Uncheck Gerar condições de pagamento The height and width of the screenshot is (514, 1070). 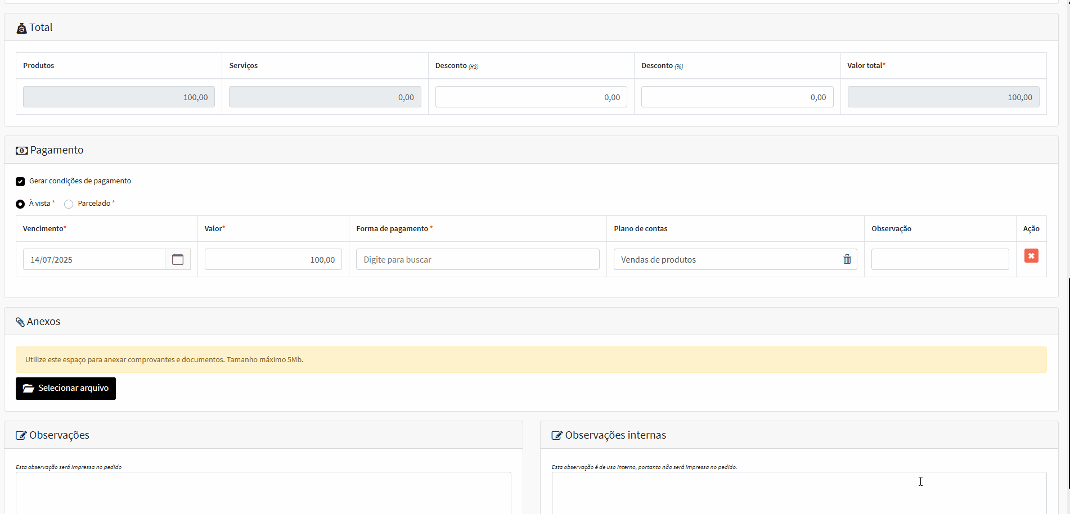coord(20,181)
